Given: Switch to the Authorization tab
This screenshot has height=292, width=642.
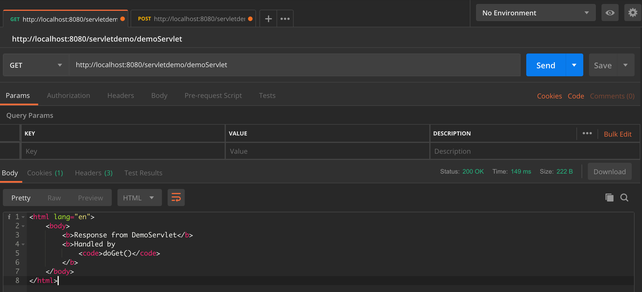Looking at the screenshot, I should [x=68, y=96].
